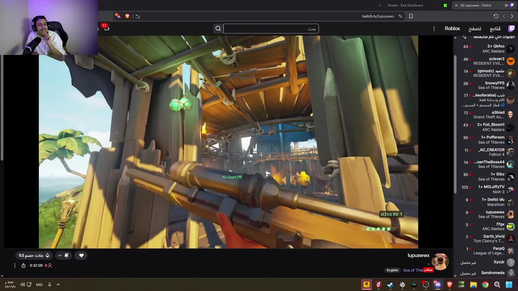Open the Browse (تصفح) tab
This screenshot has height=291, width=518.
475,29
